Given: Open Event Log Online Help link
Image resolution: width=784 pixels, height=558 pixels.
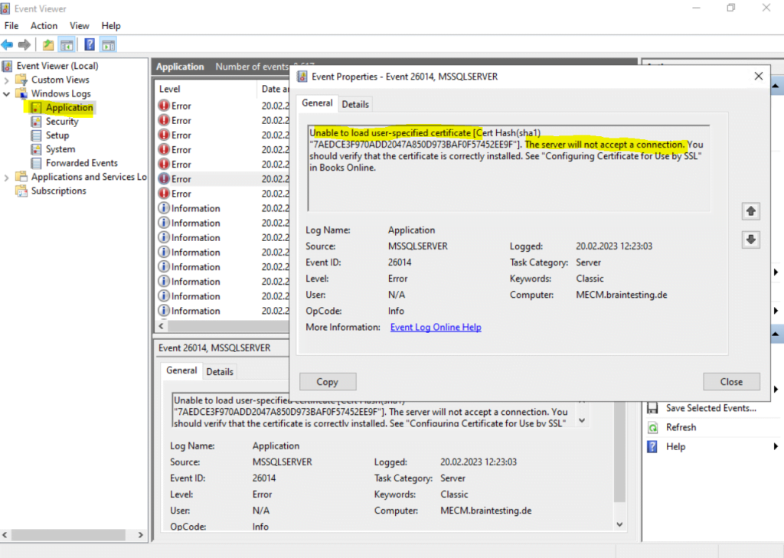Looking at the screenshot, I should coord(436,327).
